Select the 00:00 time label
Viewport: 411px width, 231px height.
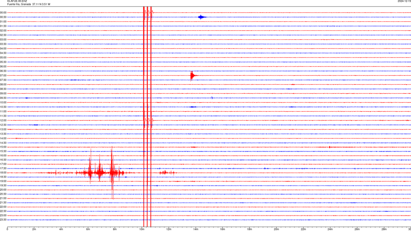[x=3, y=12]
